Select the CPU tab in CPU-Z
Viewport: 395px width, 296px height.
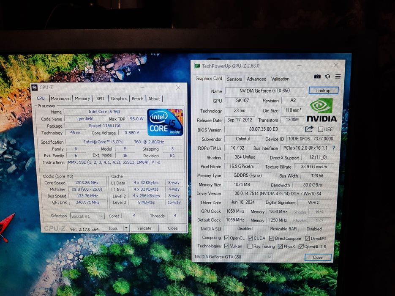41,99
